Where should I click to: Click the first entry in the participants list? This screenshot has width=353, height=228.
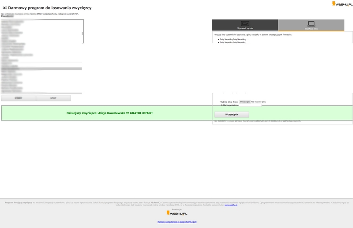click(13, 21)
